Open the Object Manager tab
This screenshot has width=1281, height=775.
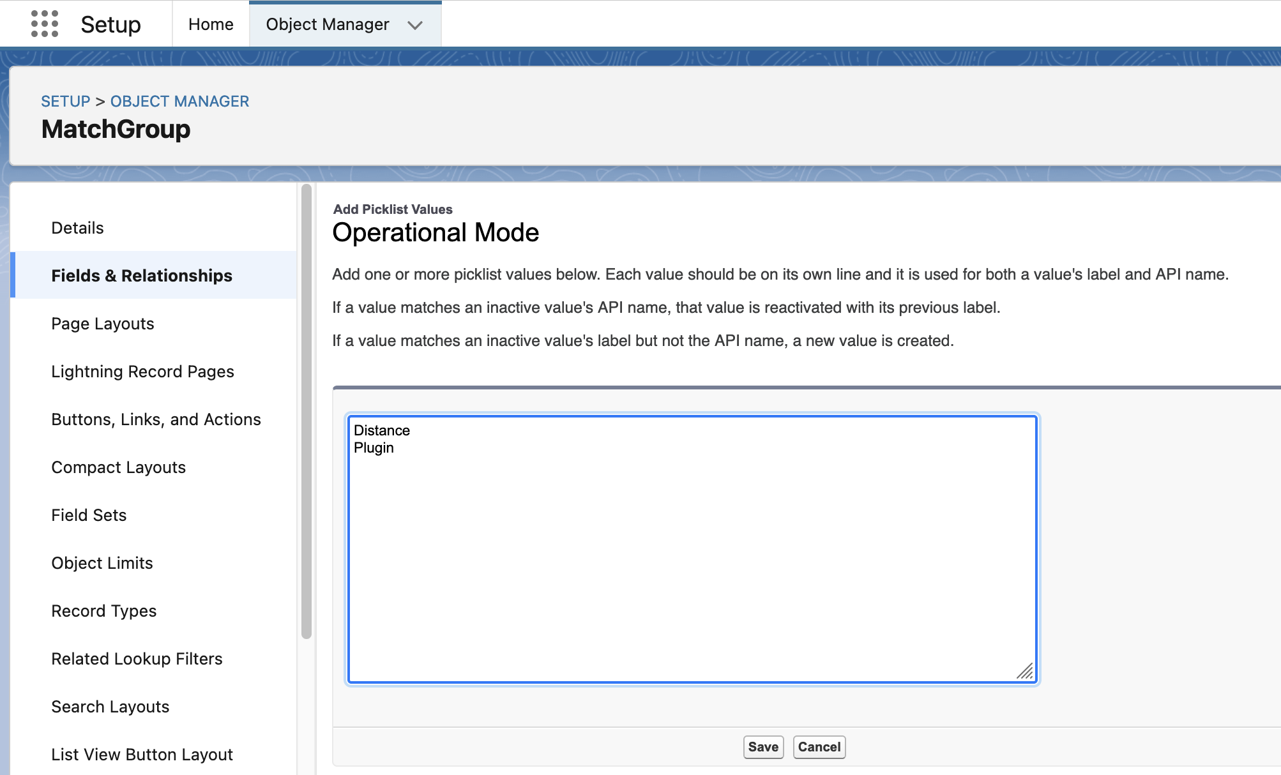328,24
